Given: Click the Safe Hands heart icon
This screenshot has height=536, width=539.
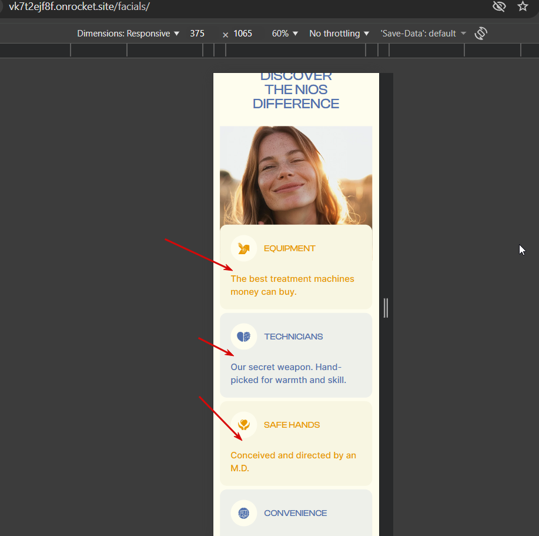Looking at the screenshot, I should click(x=244, y=425).
